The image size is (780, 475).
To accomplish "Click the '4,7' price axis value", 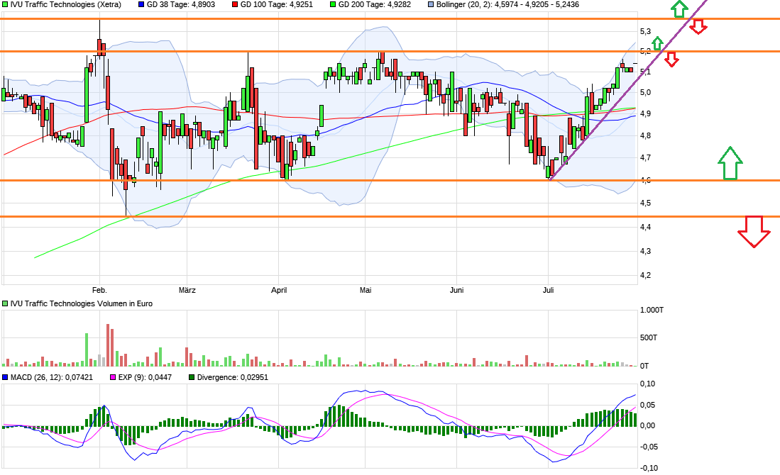I will point(645,158).
